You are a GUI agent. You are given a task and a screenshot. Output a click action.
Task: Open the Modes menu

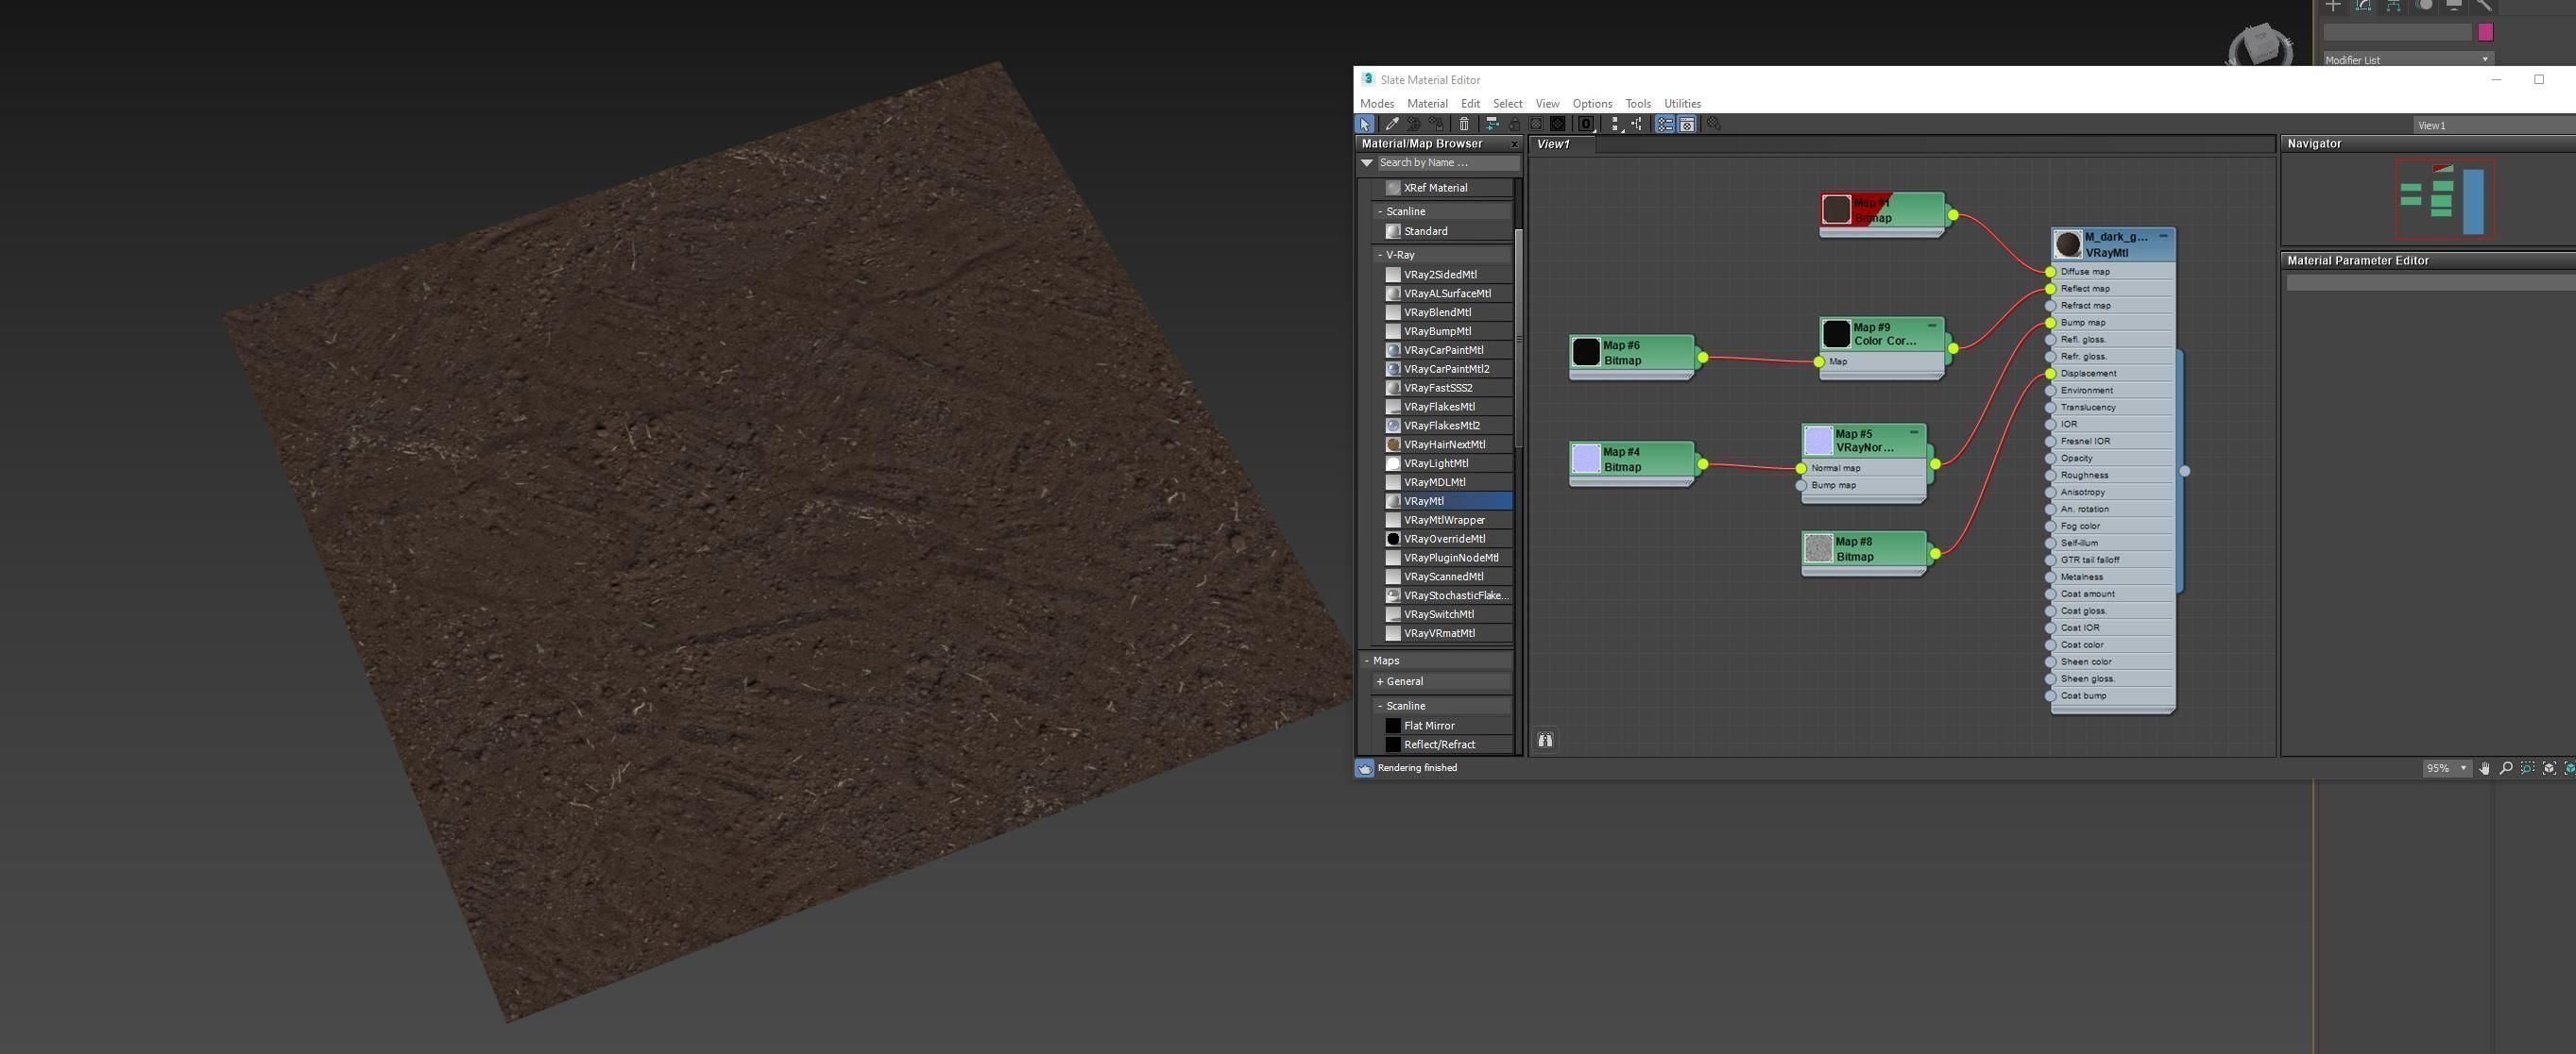pyautogui.click(x=1377, y=104)
